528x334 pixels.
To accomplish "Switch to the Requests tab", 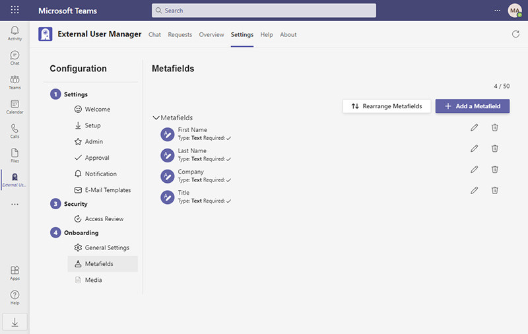I will tap(180, 35).
